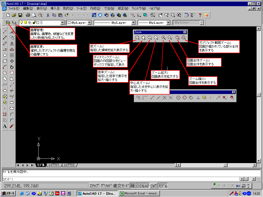Click the coordinates readout 299.2145, 199.7441
This screenshot has width=263, height=197.
(x=46, y=186)
